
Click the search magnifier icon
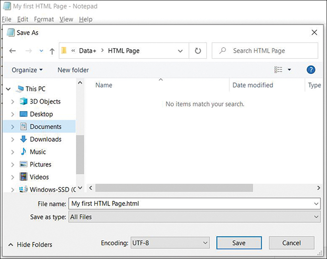pos(222,50)
